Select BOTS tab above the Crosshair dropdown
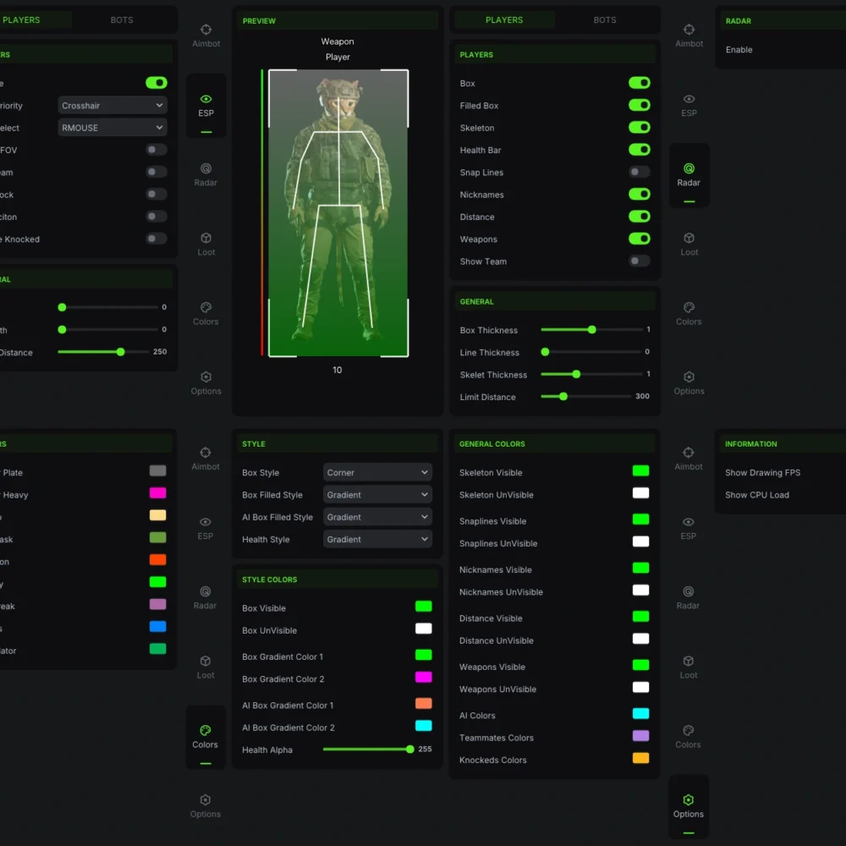846x846 pixels. tap(122, 20)
